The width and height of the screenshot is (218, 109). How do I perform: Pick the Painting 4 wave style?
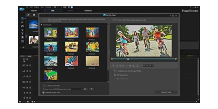pos(51,47)
